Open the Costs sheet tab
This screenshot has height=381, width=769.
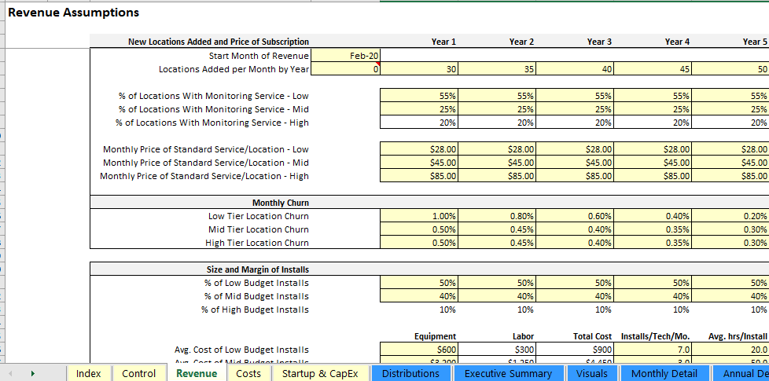(x=248, y=373)
